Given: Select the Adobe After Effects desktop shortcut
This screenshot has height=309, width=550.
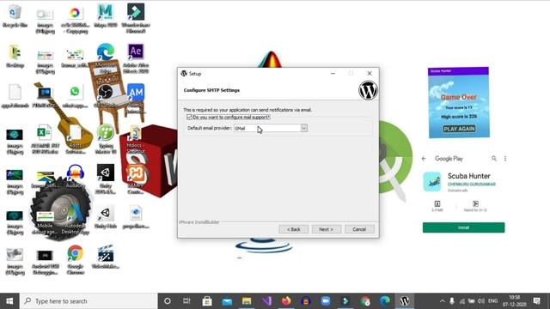Looking at the screenshot, I should pyautogui.click(x=136, y=58).
